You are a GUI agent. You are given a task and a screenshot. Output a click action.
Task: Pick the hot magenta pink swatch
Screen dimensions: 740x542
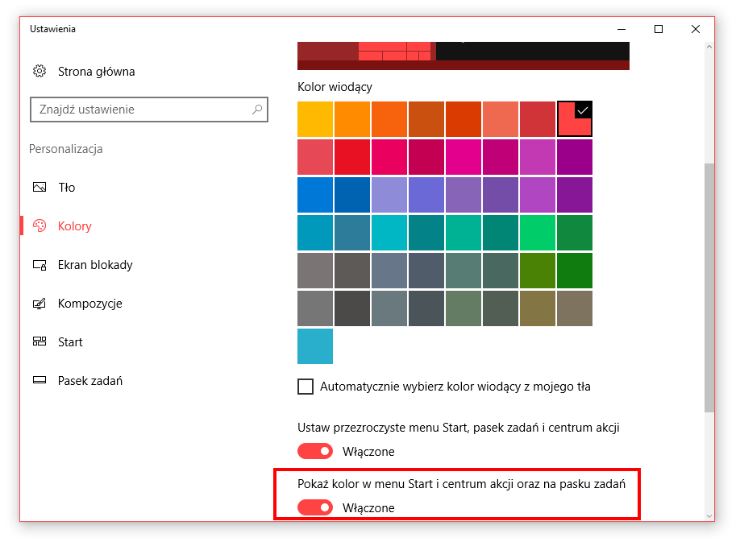[x=464, y=157]
